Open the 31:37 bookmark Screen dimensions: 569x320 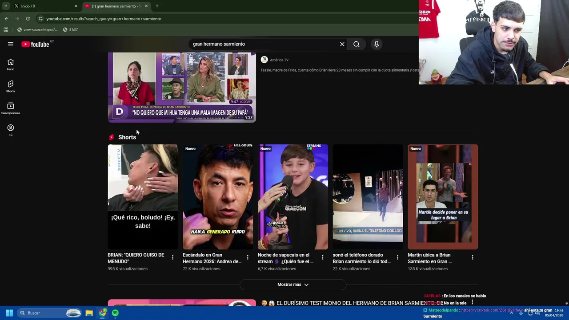point(70,29)
